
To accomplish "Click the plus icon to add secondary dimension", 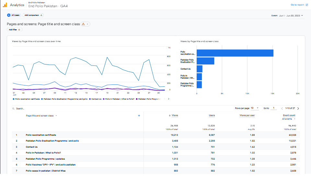I will click(139, 115).
